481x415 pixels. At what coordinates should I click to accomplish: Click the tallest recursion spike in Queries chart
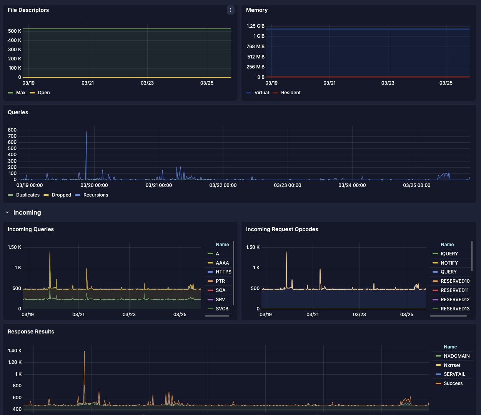[x=86, y=132]
